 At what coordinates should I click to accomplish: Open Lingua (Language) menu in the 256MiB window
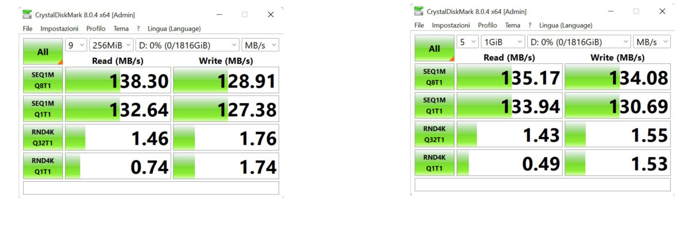pyautogui.click(x=174, y=29)
